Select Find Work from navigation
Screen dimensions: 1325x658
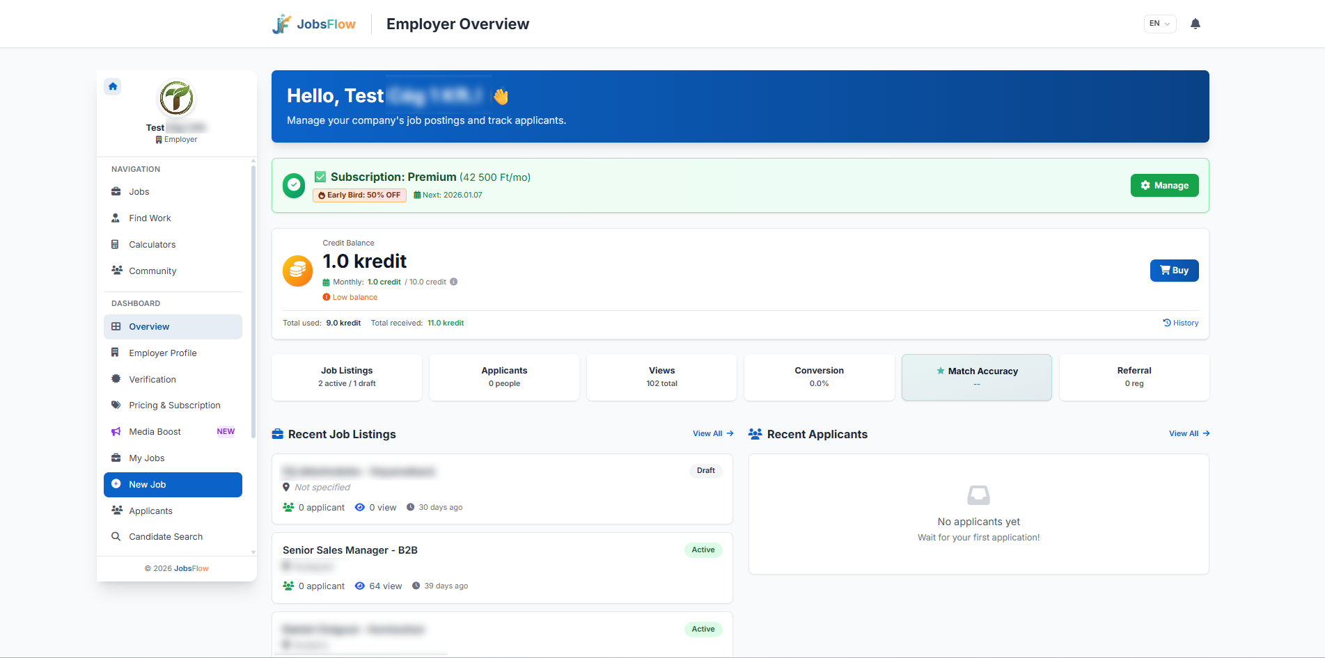149,218
